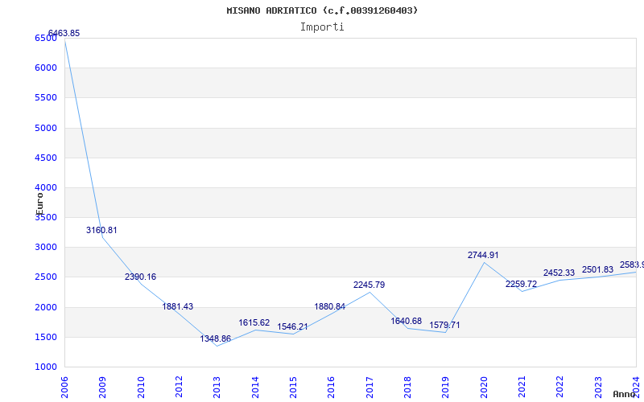Click x-axis year 2013
Screen dimensions: 644x402
click(217, 388)
